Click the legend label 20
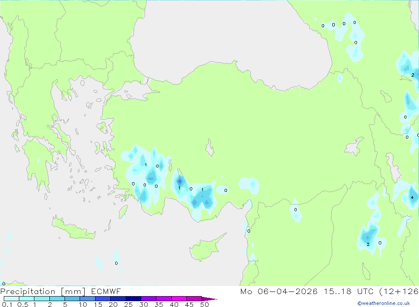Image resolution: width=419 pixels, height=307 pixels. tap(113, 304)
